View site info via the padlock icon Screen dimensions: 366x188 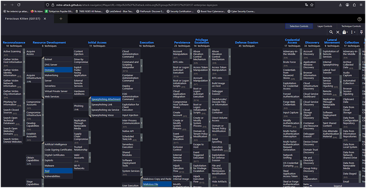coord(53,5)
